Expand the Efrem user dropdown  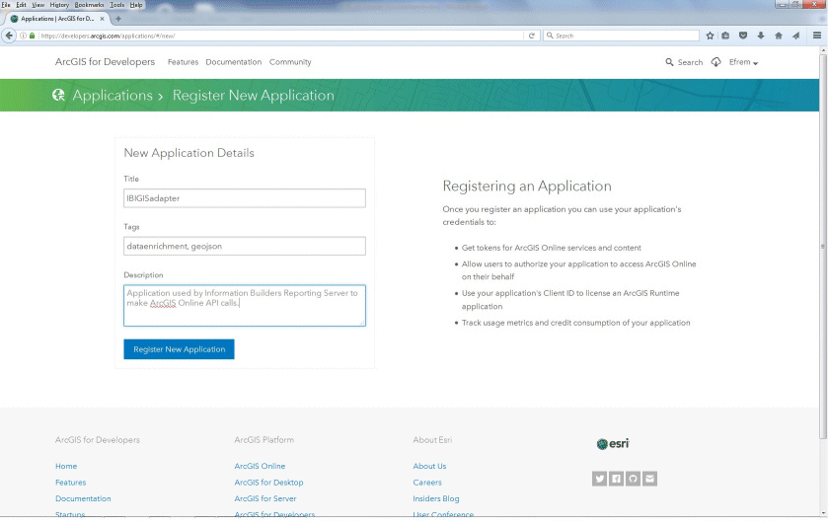(x=743, y=62)
